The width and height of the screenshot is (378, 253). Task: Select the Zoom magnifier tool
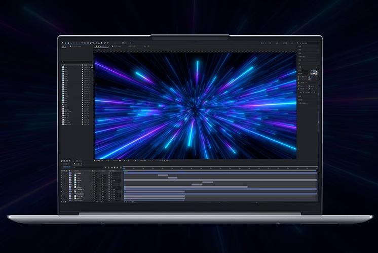[71, 43]
